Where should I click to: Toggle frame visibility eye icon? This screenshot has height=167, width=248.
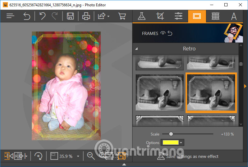163,33
